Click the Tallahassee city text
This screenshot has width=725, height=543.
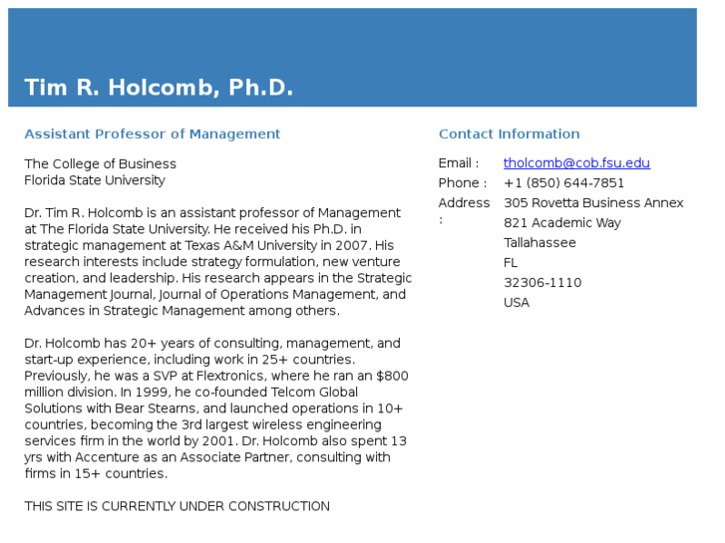pyautogui.click(x=540, y=243)
